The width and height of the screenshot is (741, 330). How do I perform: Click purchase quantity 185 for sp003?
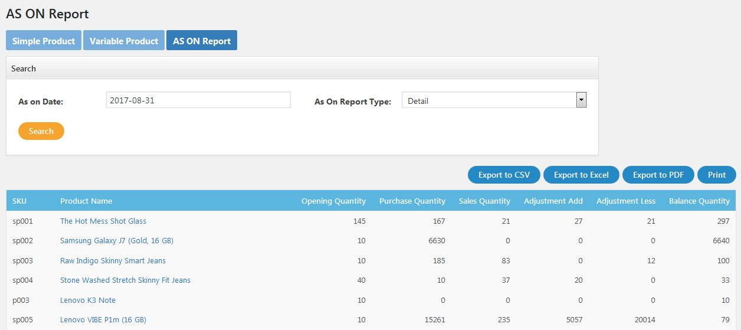click(x=438, y=260)
